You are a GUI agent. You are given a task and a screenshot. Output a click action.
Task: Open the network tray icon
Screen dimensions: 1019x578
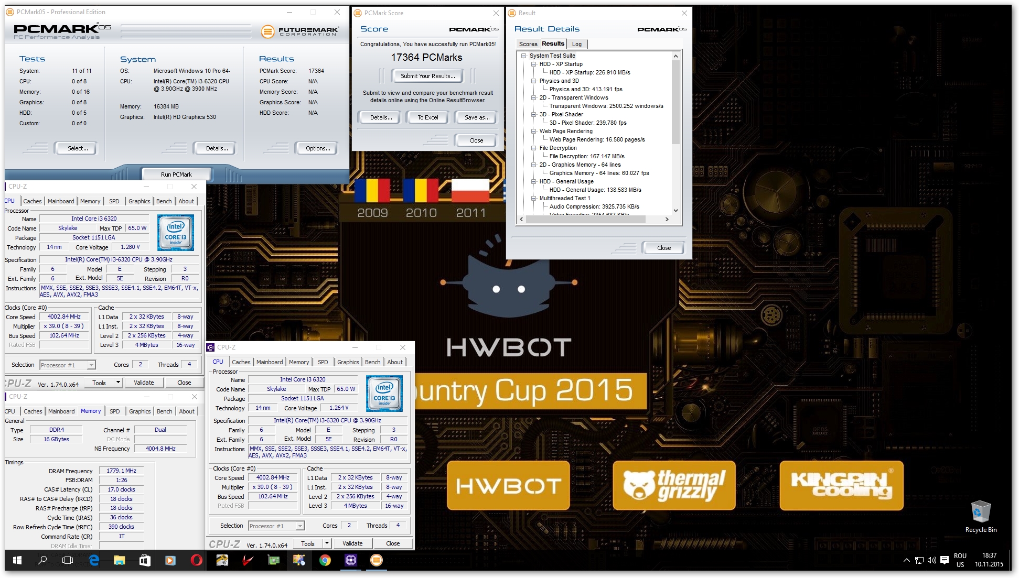point(919,560)
